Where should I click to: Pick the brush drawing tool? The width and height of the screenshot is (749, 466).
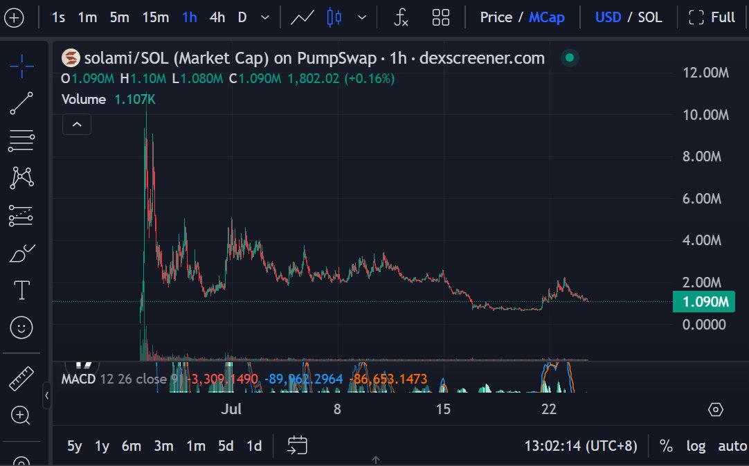21,253
